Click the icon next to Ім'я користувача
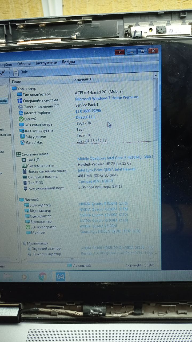Image resolution: width=192 pixels, height=342 pixels. (22, 131)
